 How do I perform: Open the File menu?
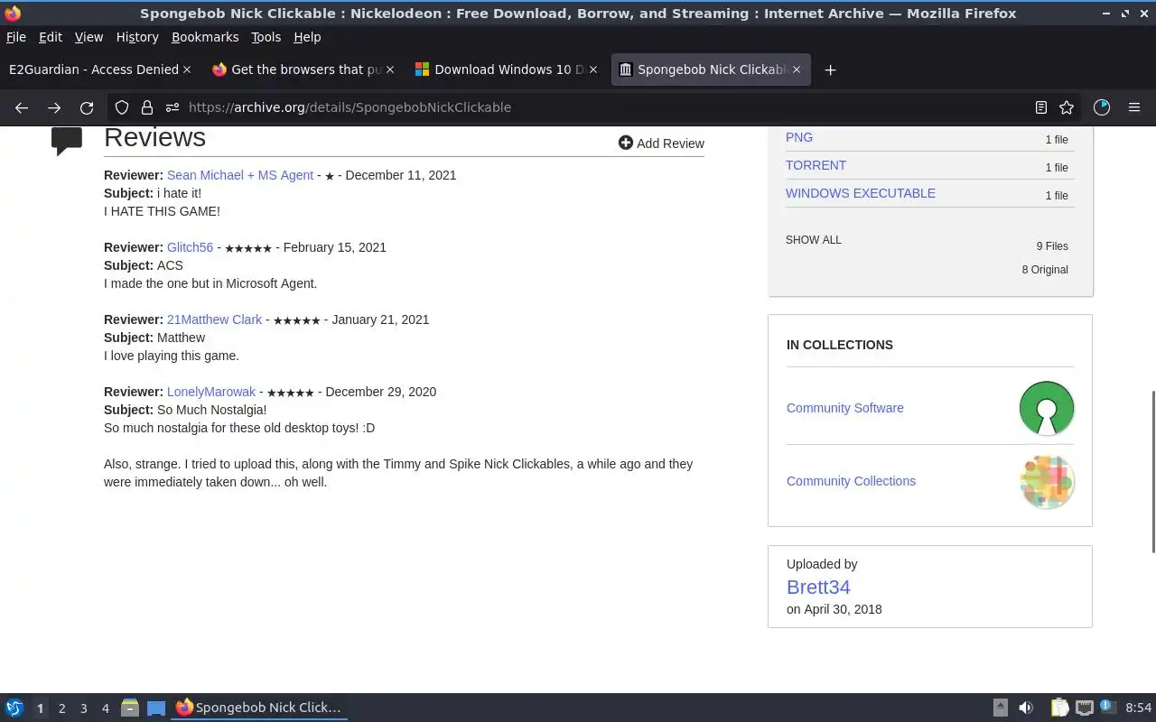click(x=16, y=37)
